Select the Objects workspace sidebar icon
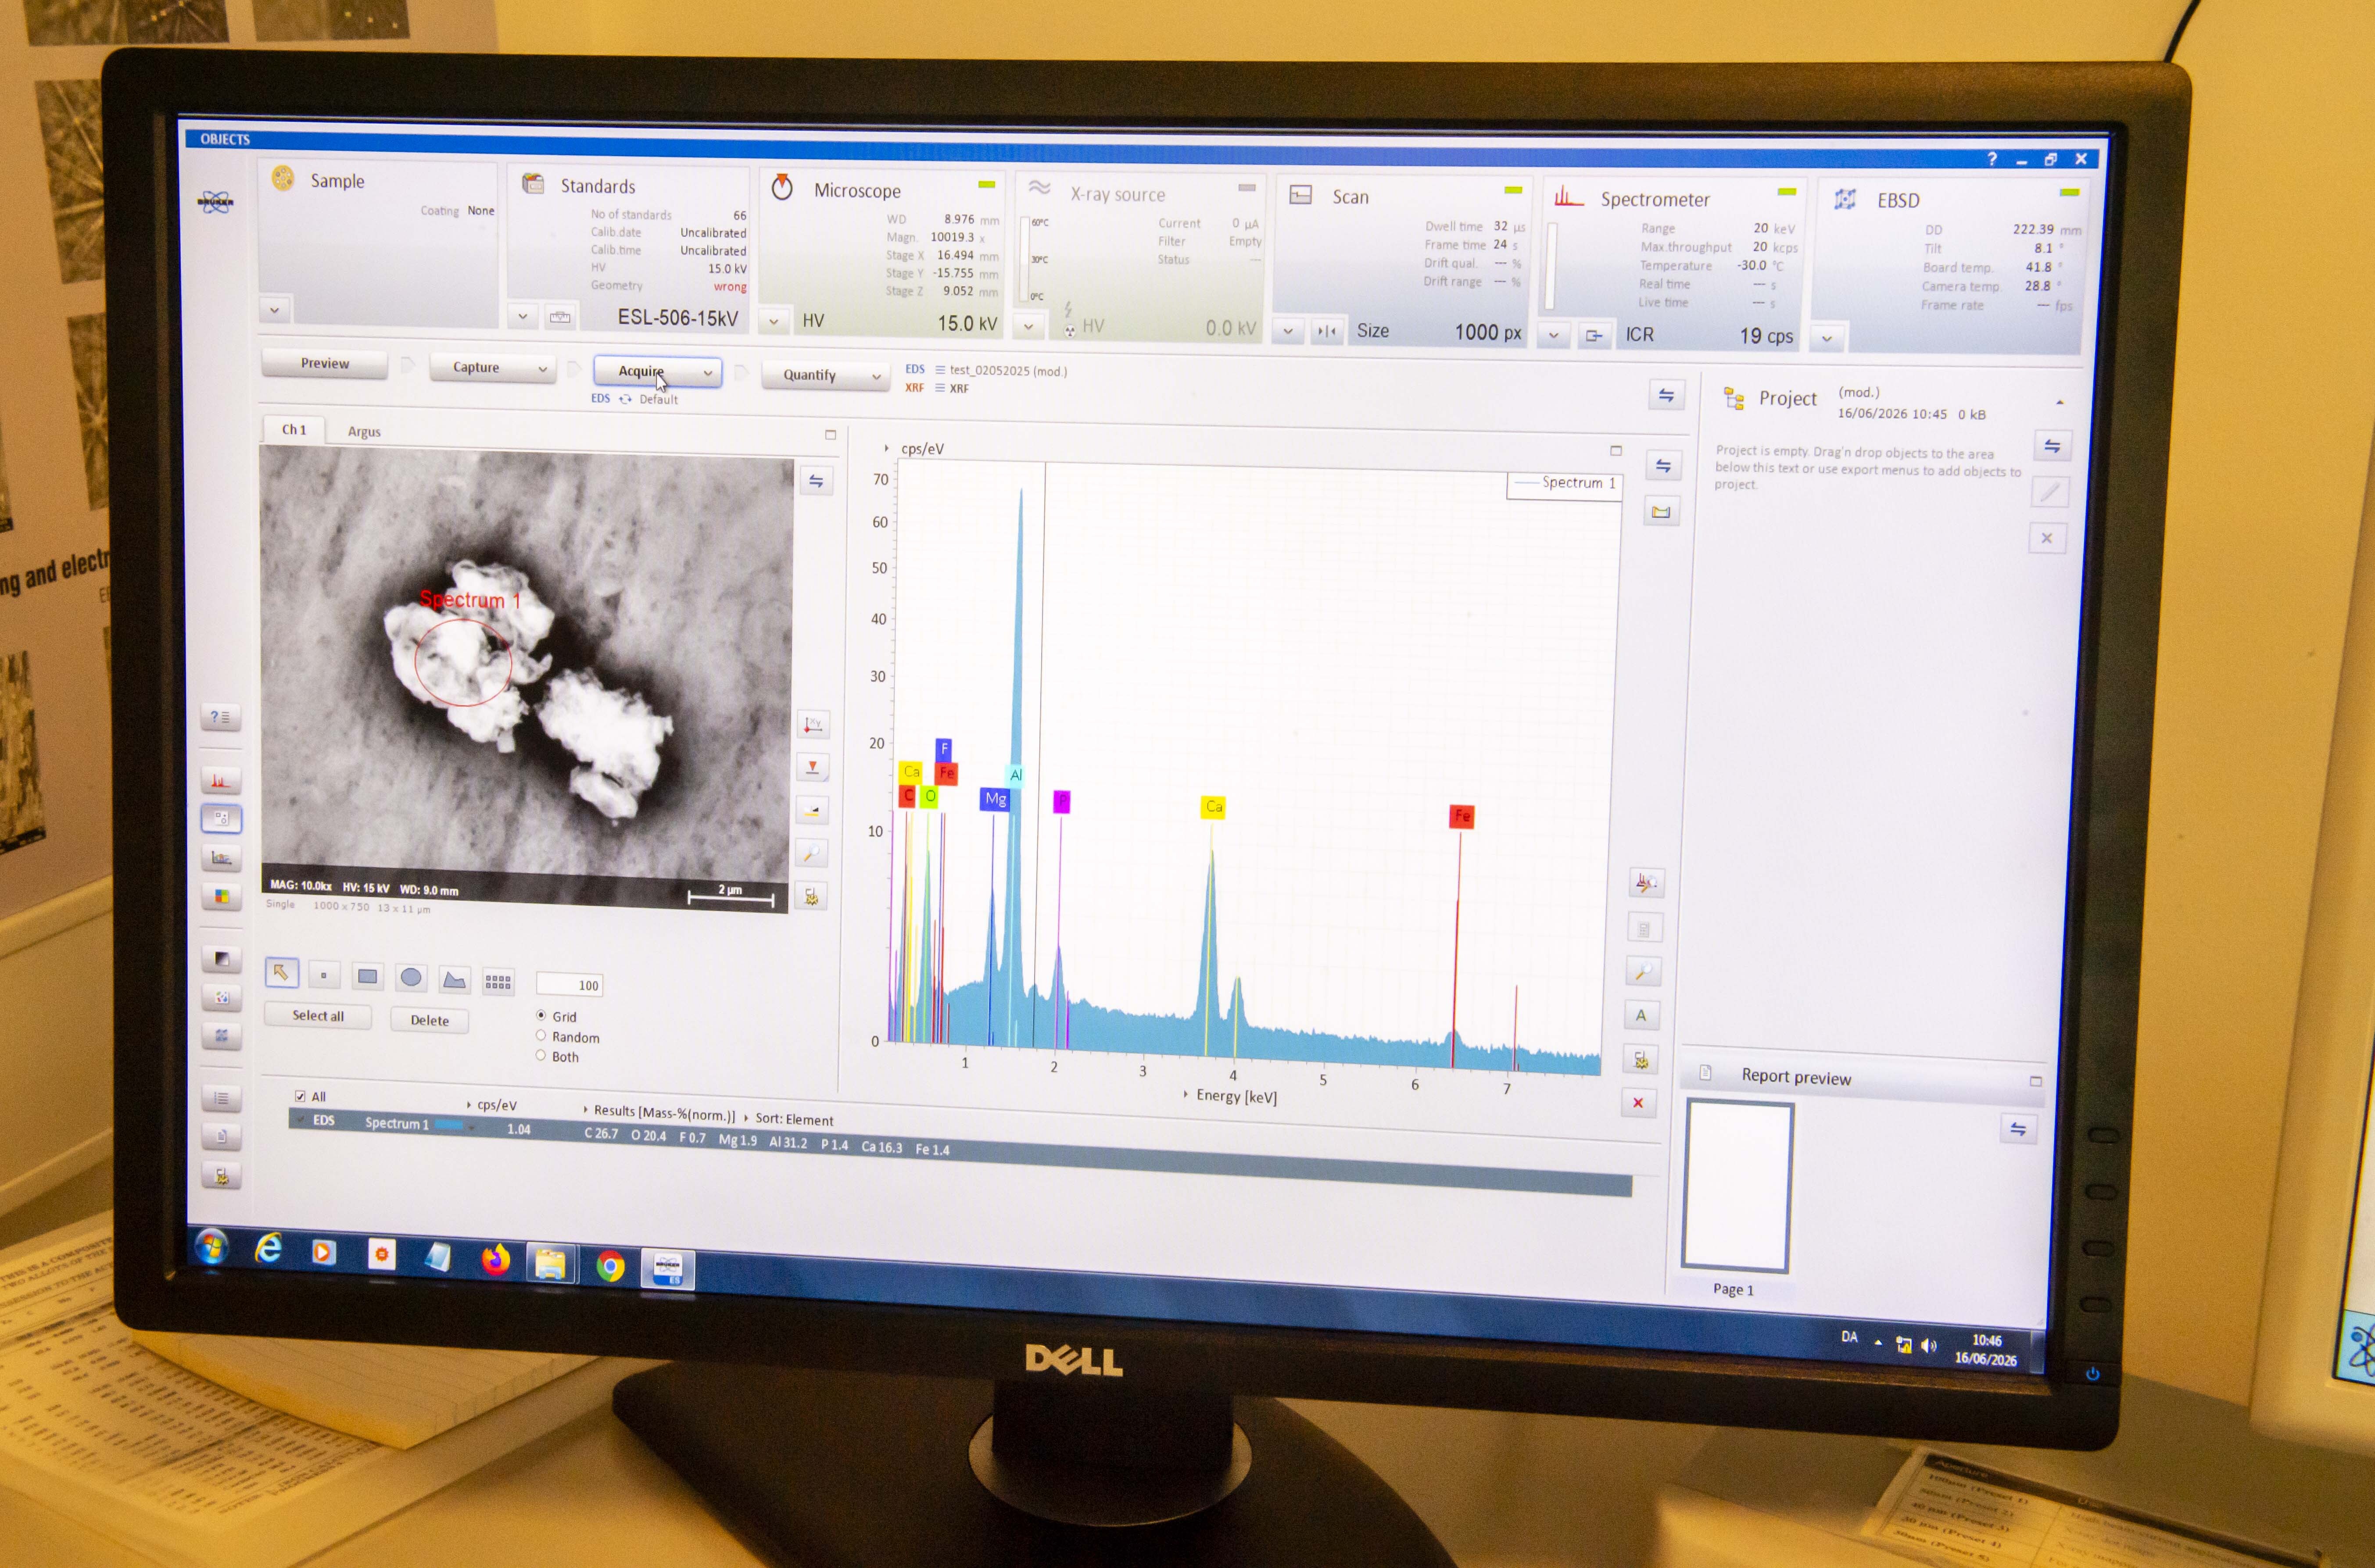This screenshot has height=1568, width=2375. click(x=221, y=818)
